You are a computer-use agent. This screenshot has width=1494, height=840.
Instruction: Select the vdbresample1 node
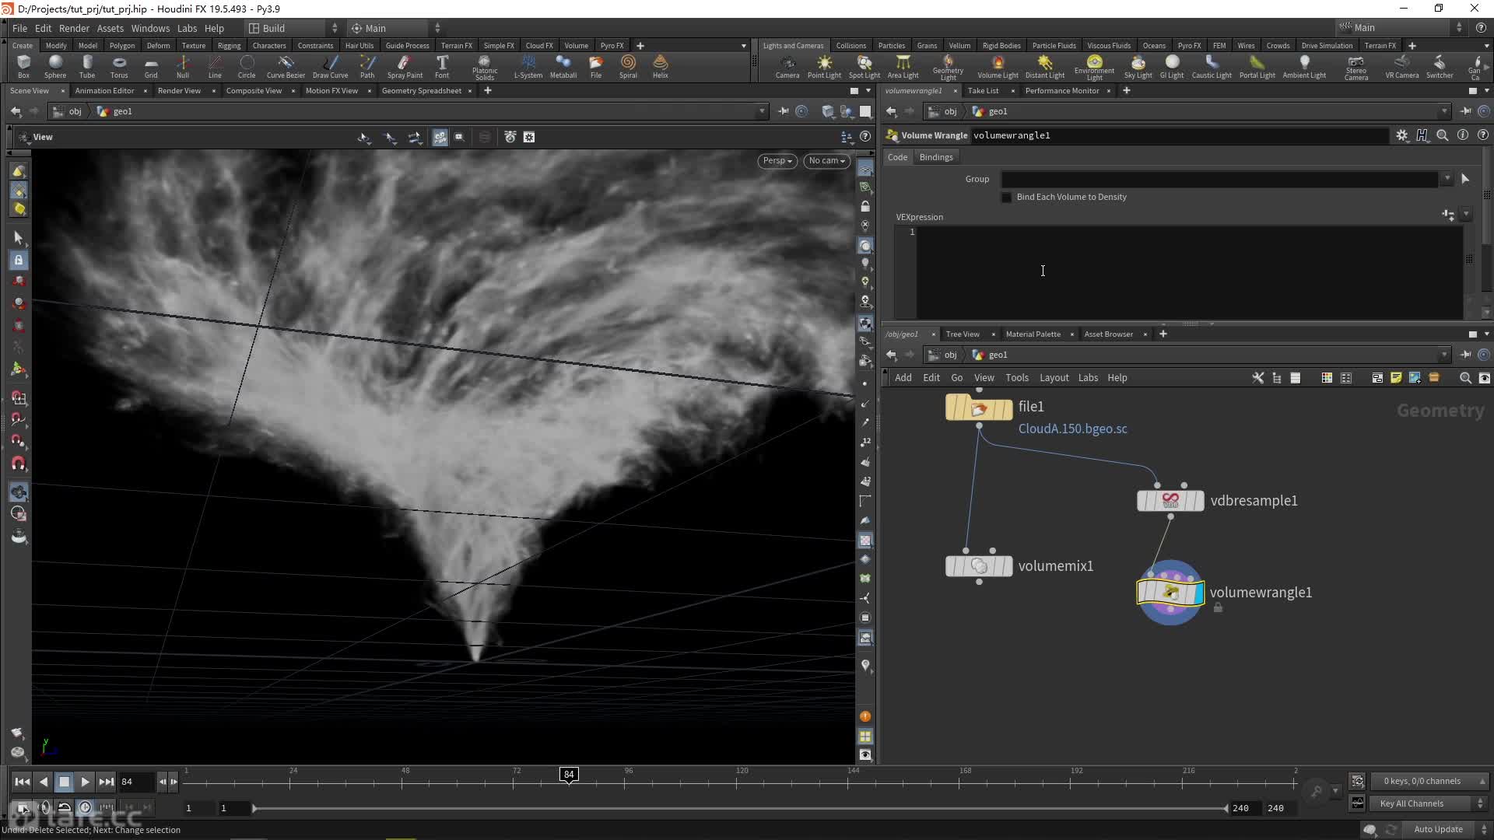click(x=1170, y=501)
